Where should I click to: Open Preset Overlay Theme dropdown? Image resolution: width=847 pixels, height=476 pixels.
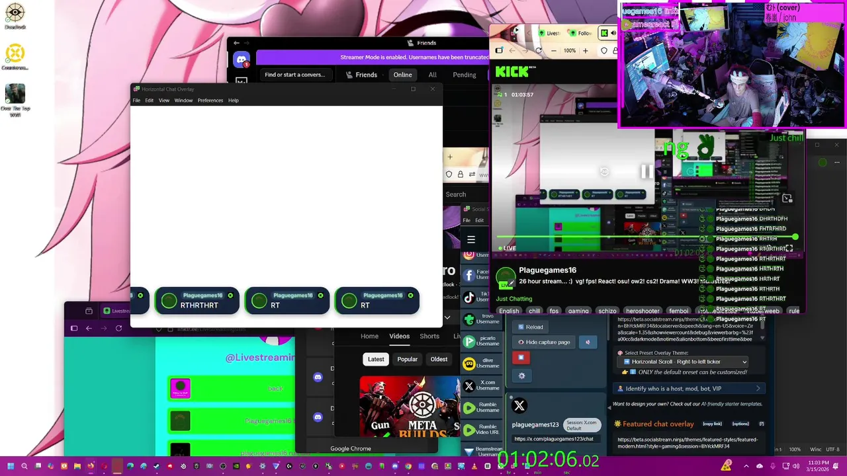tap(684, 362)
